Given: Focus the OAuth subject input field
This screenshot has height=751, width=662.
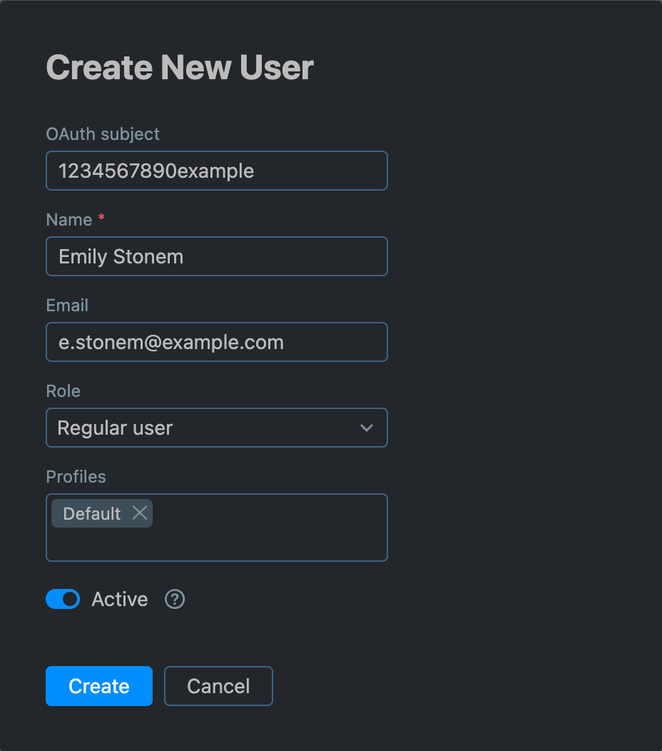Looking at the screenshot, I should coord(216,171).
